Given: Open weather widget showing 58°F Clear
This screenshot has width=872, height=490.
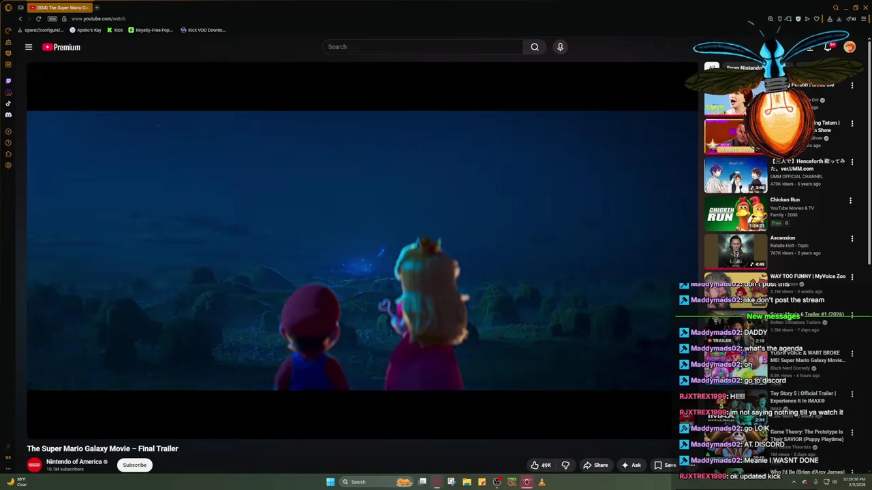Looking at the screenshot, I should [16, 482].
